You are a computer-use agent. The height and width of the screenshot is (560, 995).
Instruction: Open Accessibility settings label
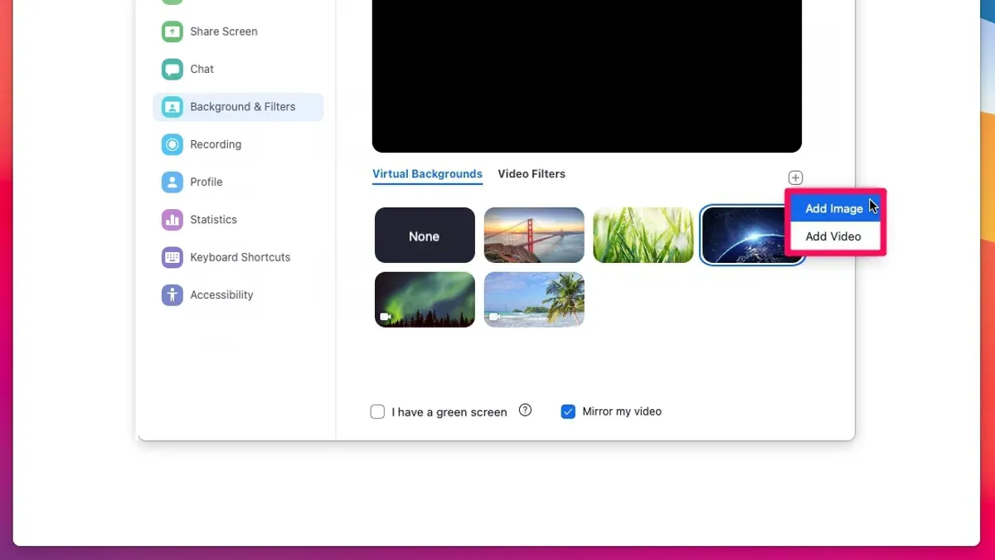[222, 295]
